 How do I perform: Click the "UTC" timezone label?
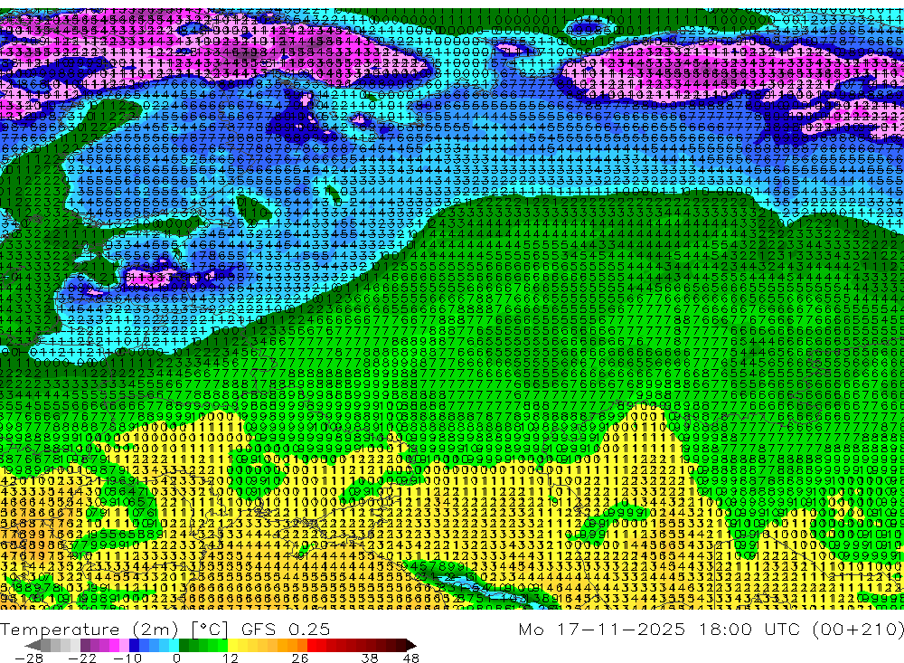(x=784, y=629)
